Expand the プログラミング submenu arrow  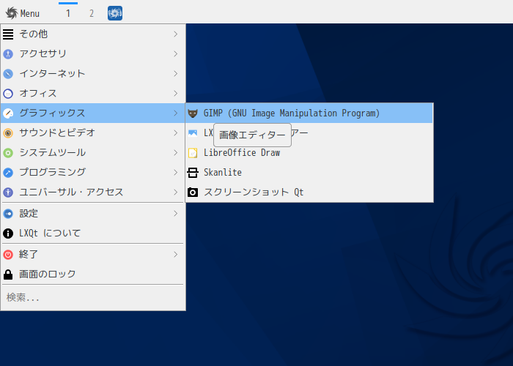pyautogui.click(x=176, y=173)
